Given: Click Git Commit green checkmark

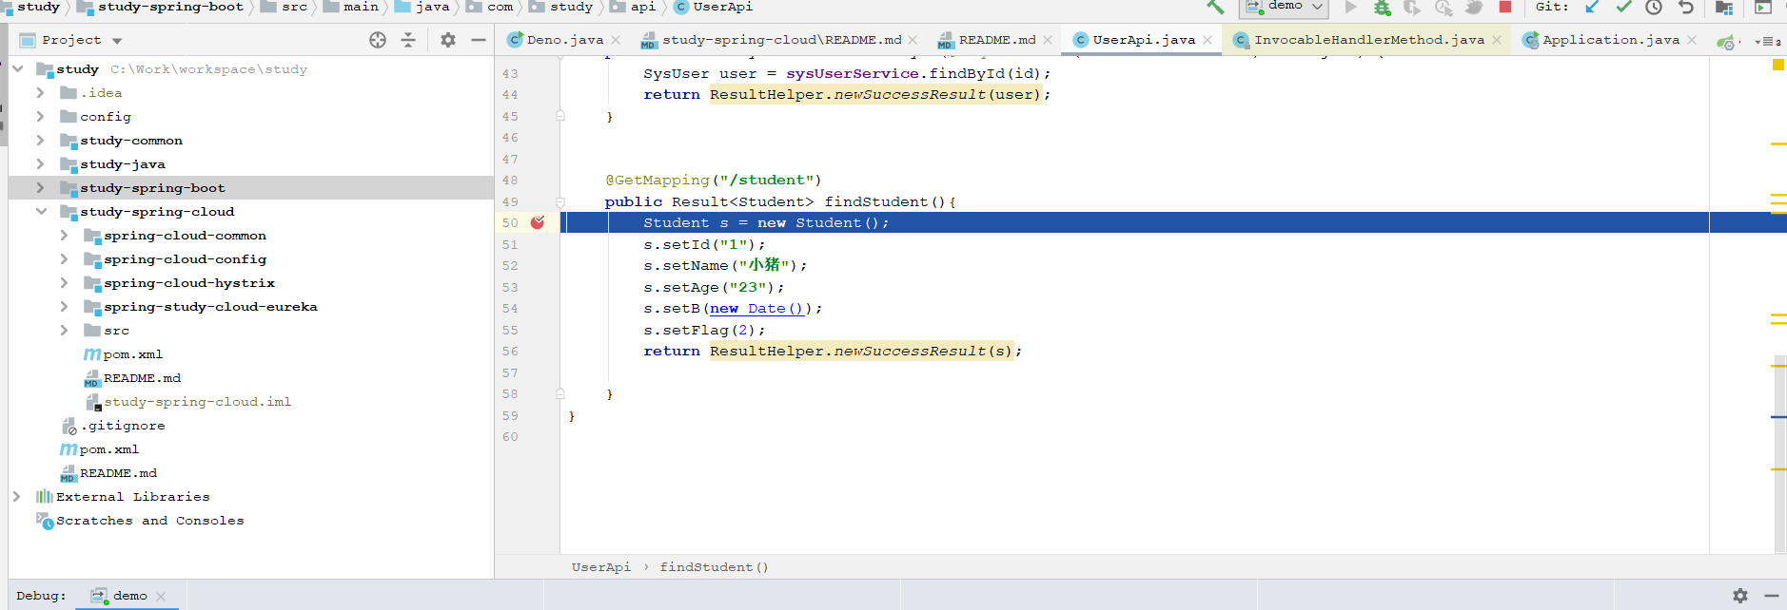Looking at the screenshot, I should 1623,7.
